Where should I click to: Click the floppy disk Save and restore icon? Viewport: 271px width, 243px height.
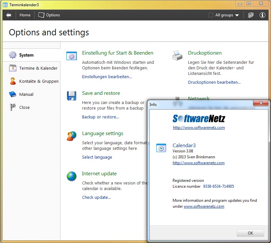pos(72,96)
